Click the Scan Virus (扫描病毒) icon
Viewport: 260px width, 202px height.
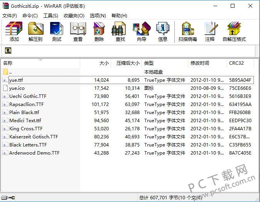(188, 29)
